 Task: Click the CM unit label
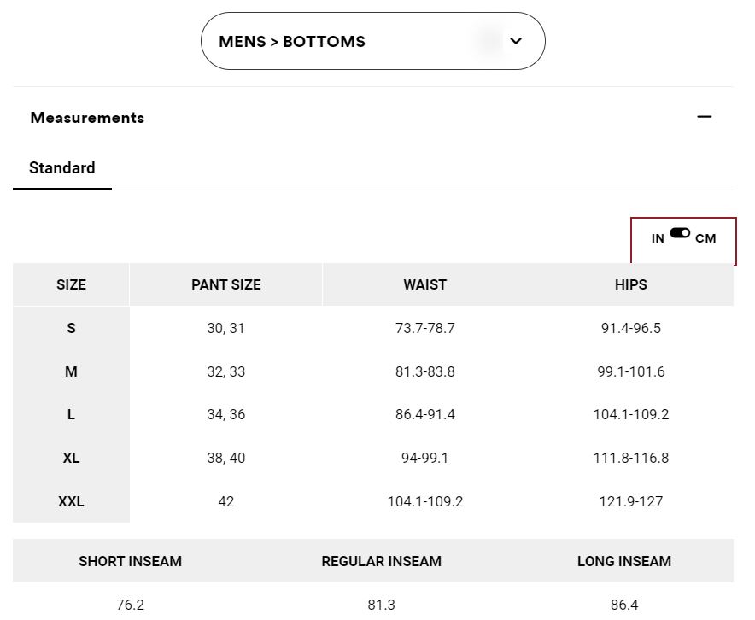pos(705,238)
